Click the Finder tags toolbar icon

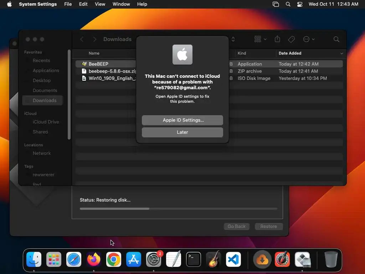coord(291,39)
